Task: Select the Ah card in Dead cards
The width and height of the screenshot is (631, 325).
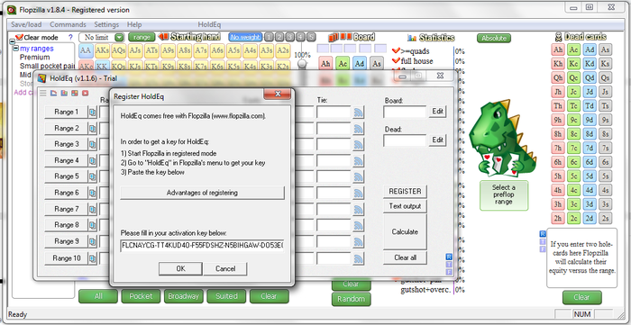Action: point(558,50)
